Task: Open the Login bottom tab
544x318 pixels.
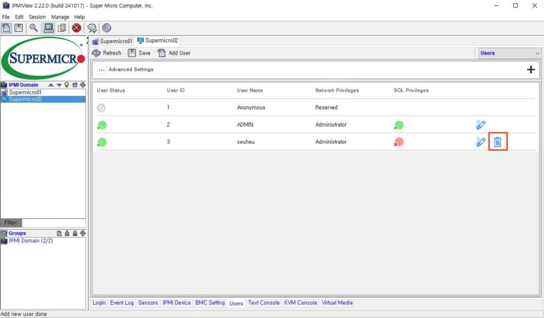Action: 99,303
